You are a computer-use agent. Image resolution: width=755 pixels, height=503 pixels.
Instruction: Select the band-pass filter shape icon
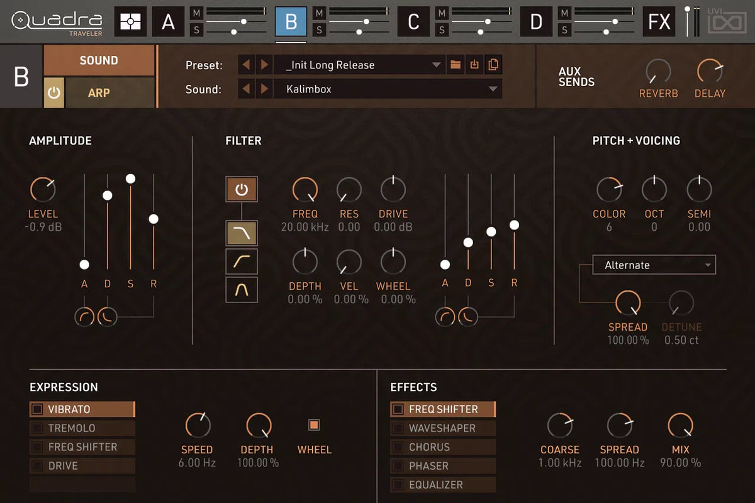pyautogui.click(x=242, y=290)
